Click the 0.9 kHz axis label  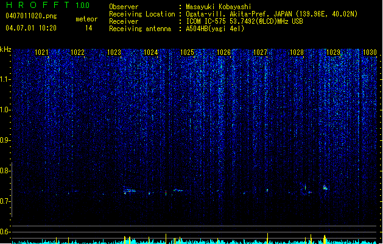[x=5, y=140]
